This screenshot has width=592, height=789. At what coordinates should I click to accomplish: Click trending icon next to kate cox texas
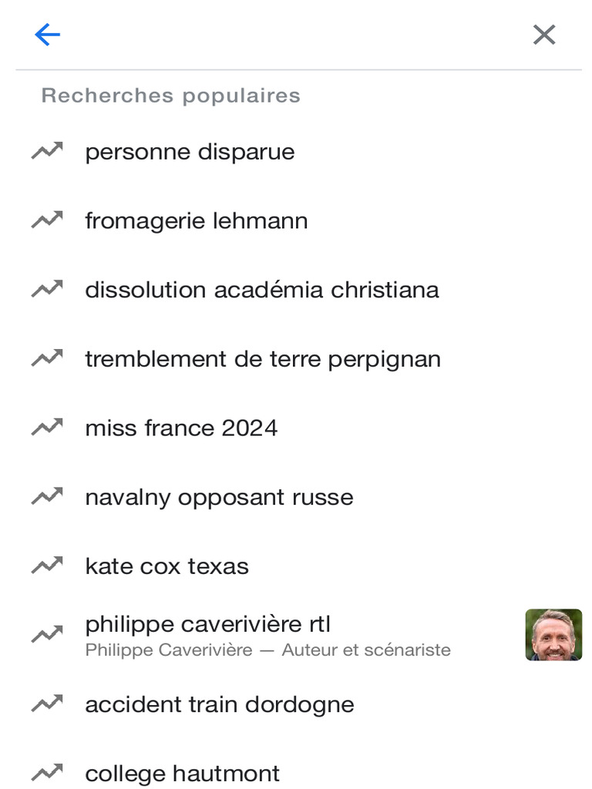(47, 565)
